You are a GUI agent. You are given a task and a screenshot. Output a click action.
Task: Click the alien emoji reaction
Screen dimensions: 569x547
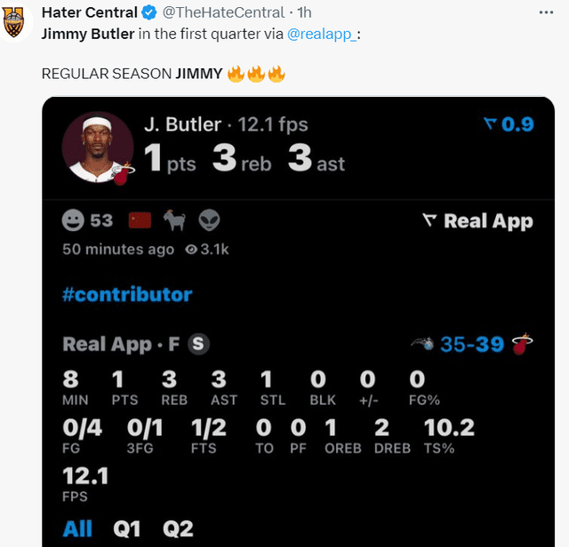pos(209,219)
